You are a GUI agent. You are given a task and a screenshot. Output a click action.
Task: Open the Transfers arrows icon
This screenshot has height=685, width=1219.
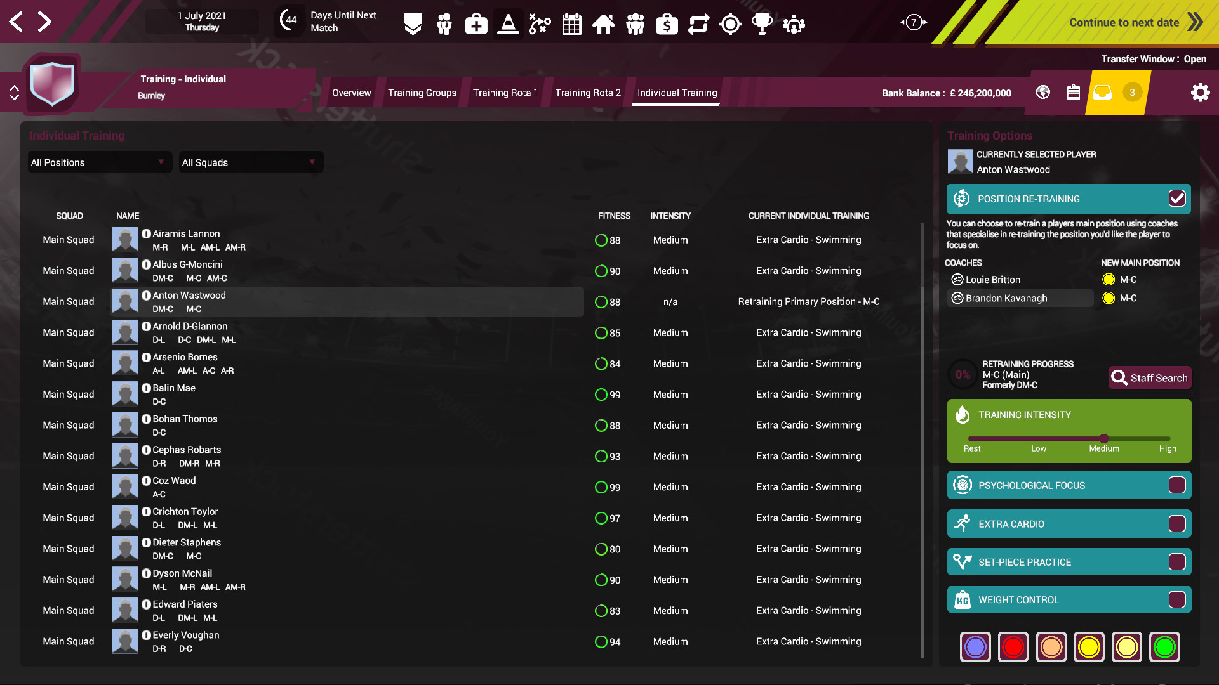698,23
